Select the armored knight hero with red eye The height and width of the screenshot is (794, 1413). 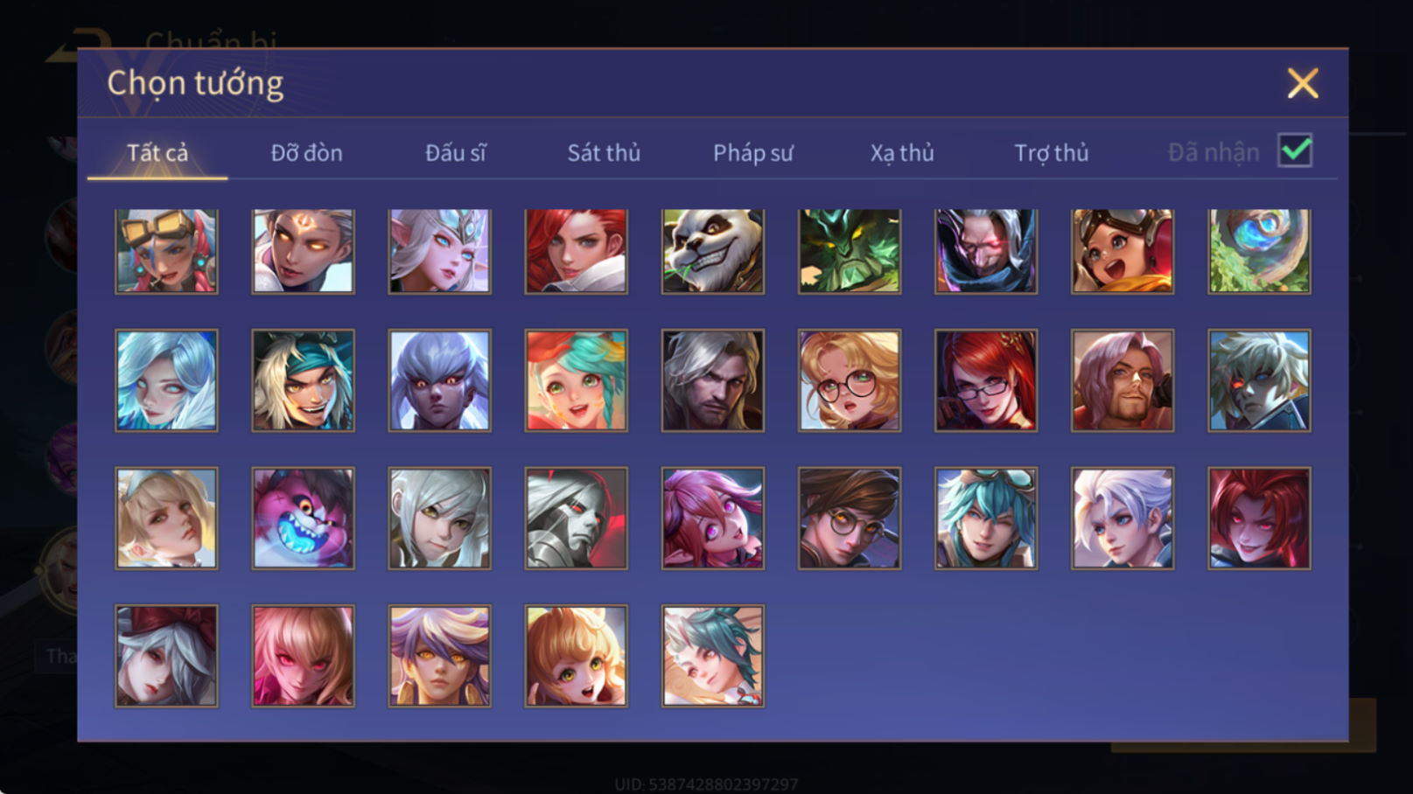pyautogui.click(x=576, y=518)
